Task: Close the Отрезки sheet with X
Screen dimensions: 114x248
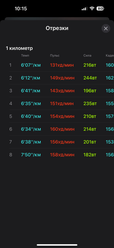Action: (x=106, y=29)
